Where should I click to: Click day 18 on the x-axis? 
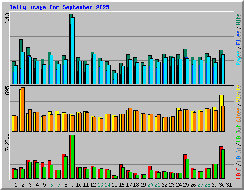point(136,185)
